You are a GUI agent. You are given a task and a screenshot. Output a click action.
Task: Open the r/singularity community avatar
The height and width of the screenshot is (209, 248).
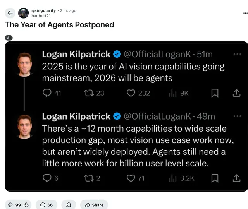(24, 13)
